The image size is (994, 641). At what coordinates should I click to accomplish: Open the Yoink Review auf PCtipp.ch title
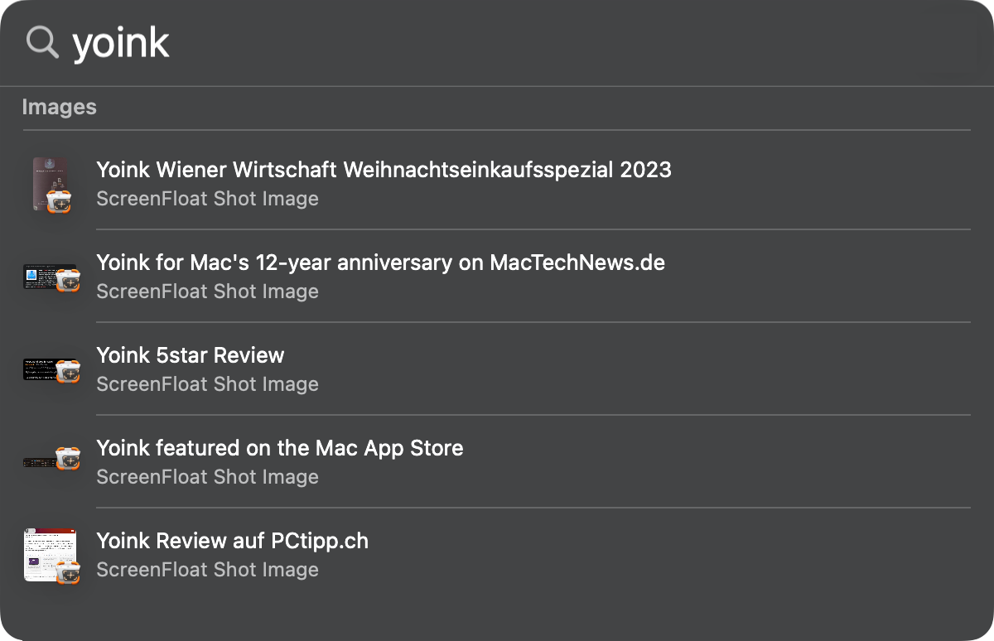[232, 541]
